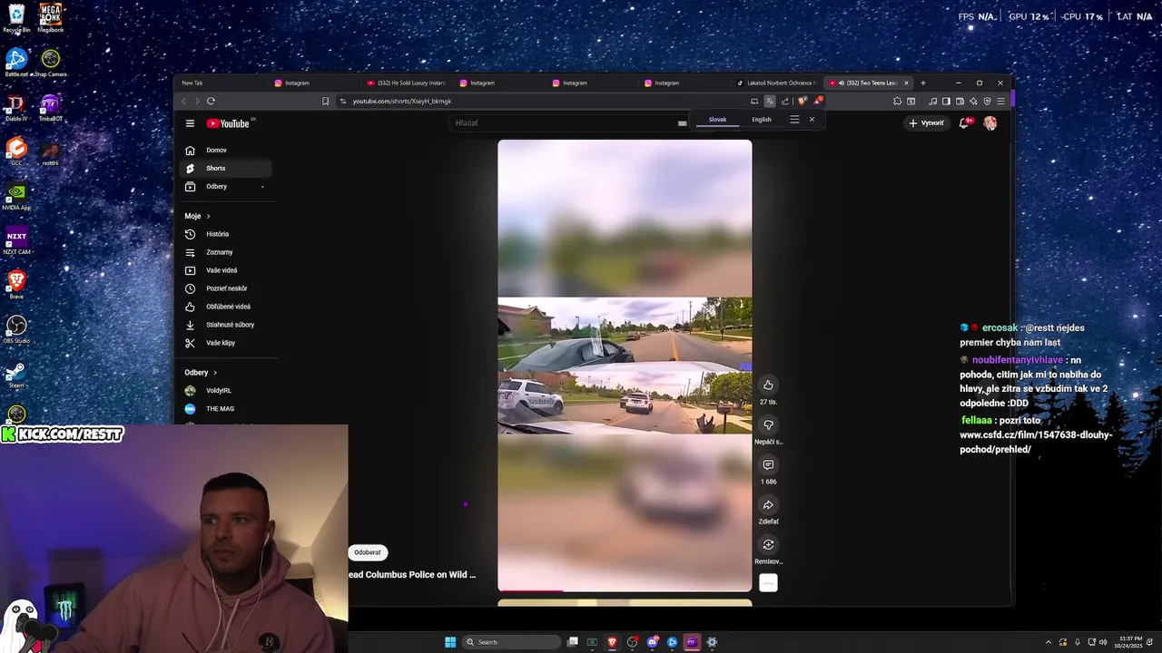The width and height of the screenshot is (1162, 653).
Task: Open Obľúbené videá in the sidebar
Action: tap(226, 307)
